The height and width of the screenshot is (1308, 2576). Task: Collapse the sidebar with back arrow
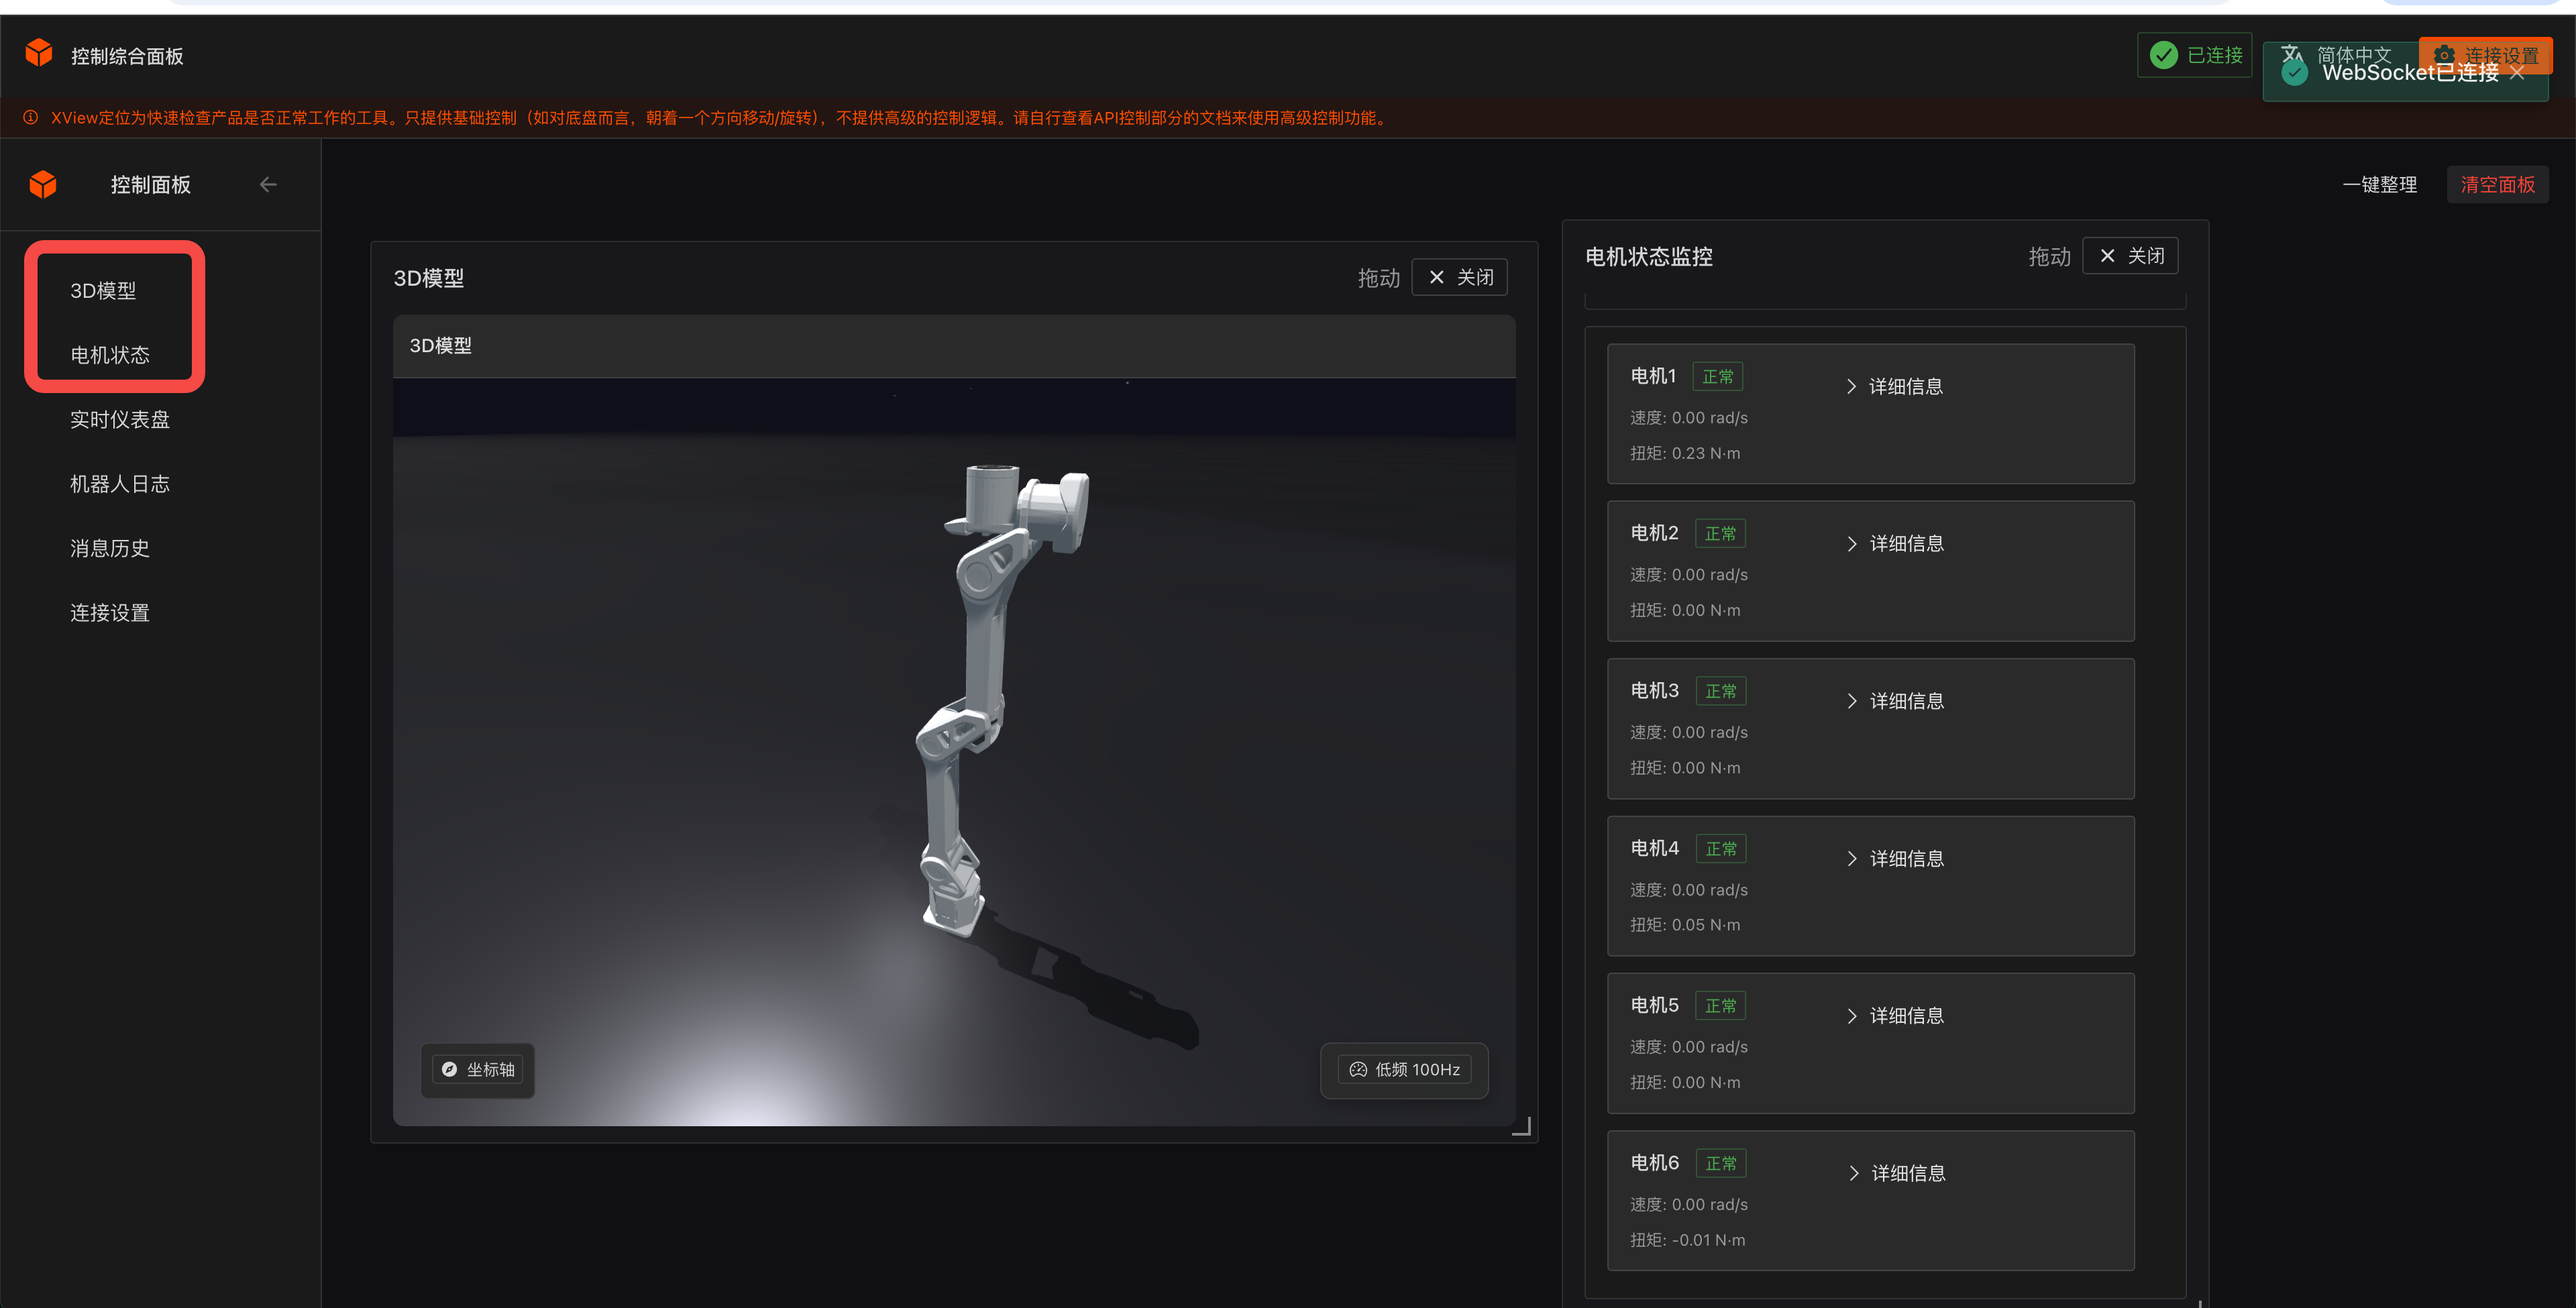click(268, 185)
